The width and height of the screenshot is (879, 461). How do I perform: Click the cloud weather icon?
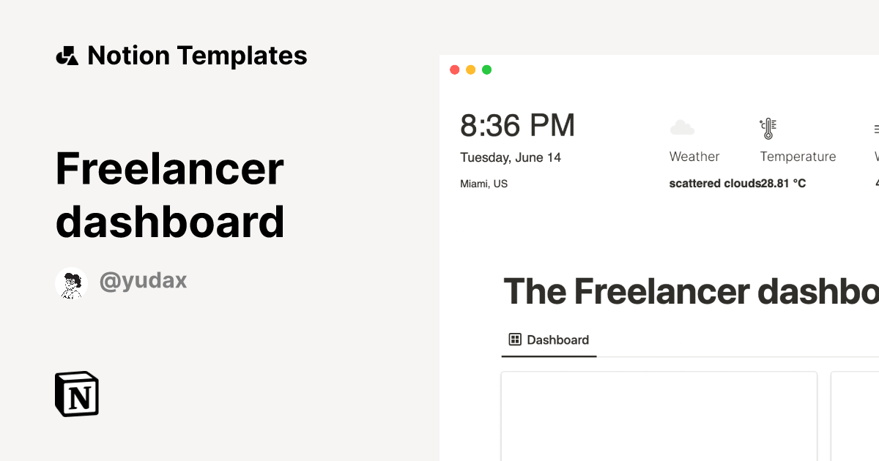(682, 128)
